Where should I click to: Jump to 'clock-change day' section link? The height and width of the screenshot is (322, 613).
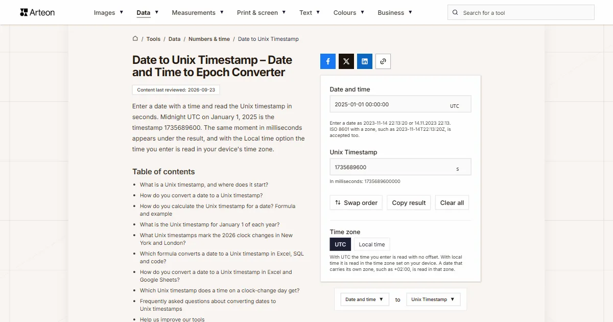click(220, 290)
